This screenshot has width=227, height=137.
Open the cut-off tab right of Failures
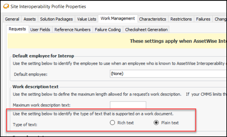(x=220, y=19)
